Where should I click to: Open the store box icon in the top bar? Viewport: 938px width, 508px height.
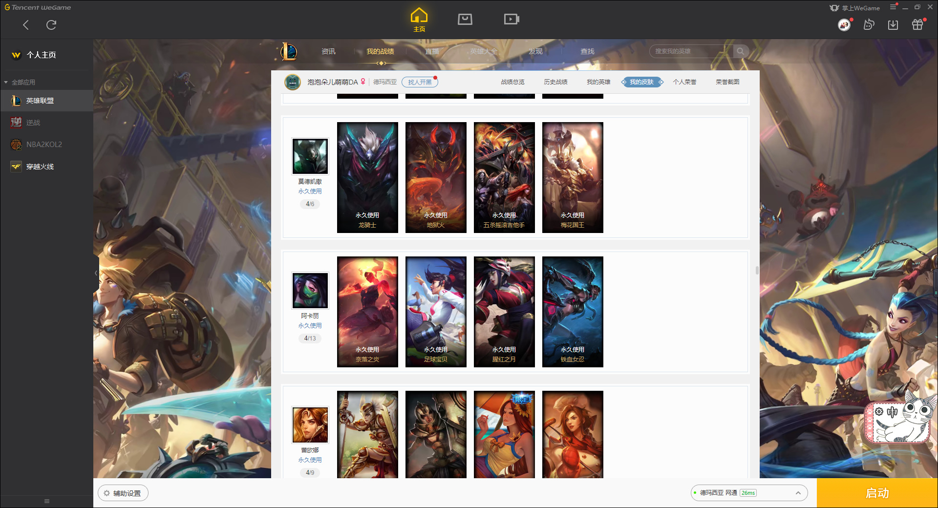pos(465,19)
